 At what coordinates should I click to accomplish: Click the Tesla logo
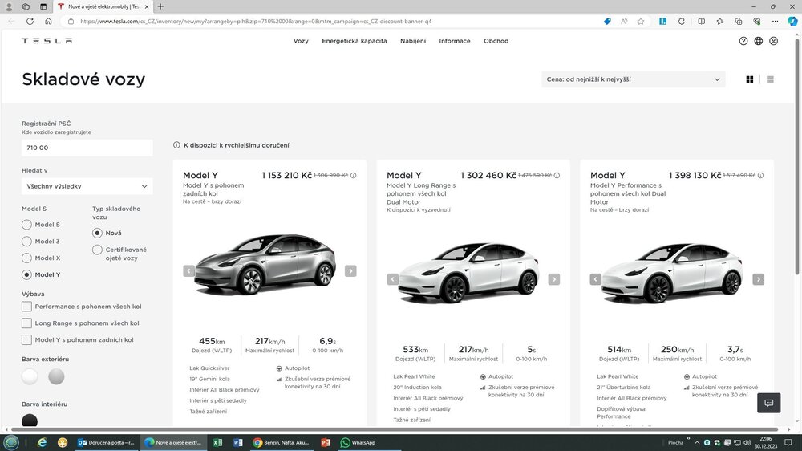pyautogui.click(x=47, y=41)
